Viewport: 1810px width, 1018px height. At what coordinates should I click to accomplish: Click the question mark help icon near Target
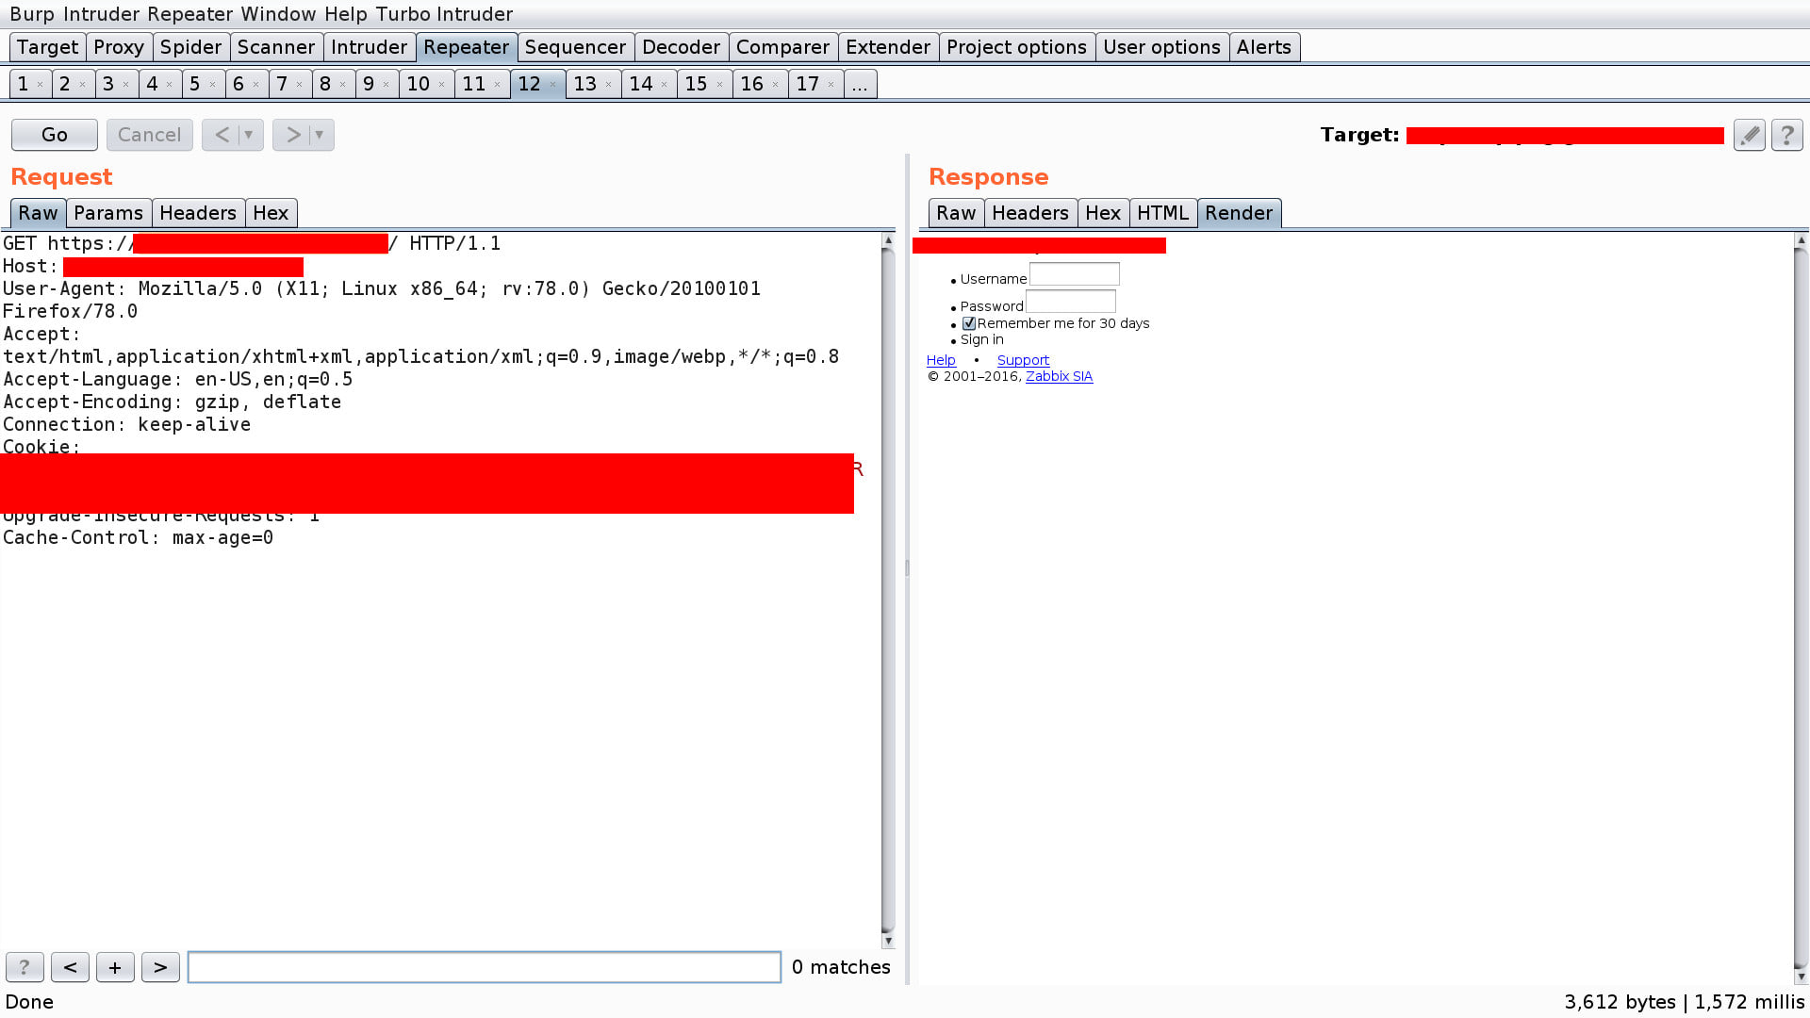1786,135
